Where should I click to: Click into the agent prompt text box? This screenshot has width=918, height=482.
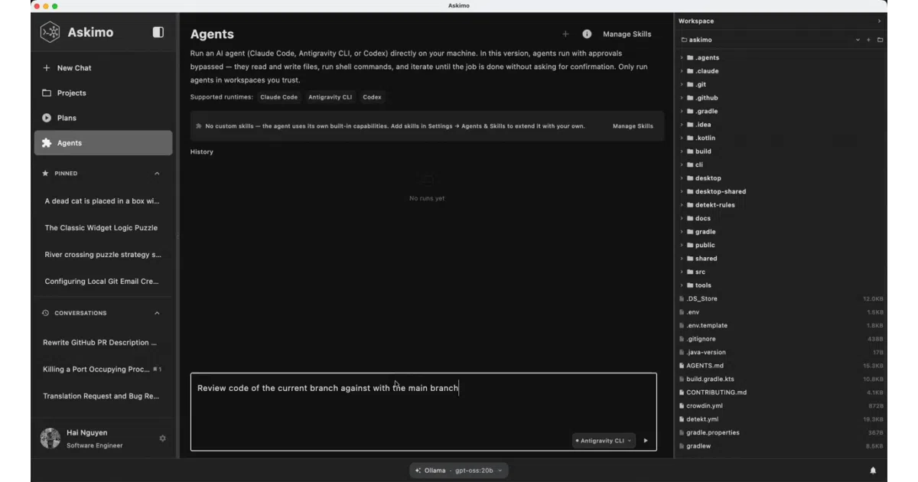(x=423, y=412)
